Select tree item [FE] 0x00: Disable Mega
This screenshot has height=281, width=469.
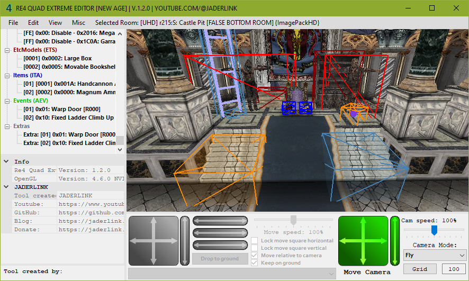click(69, 33)
